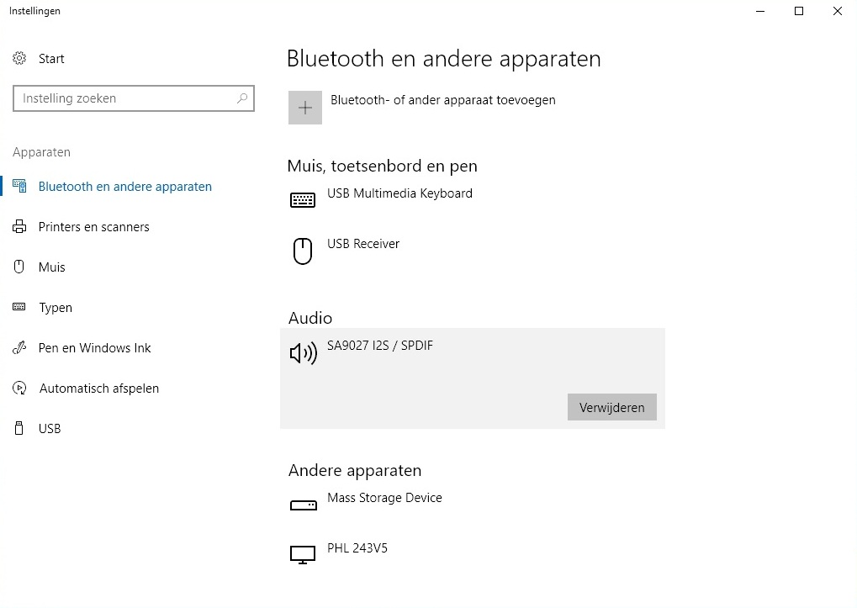The width and height of the screenshot is (857, 608).
Task: Open the USB settings page
Action: (50, 429)
